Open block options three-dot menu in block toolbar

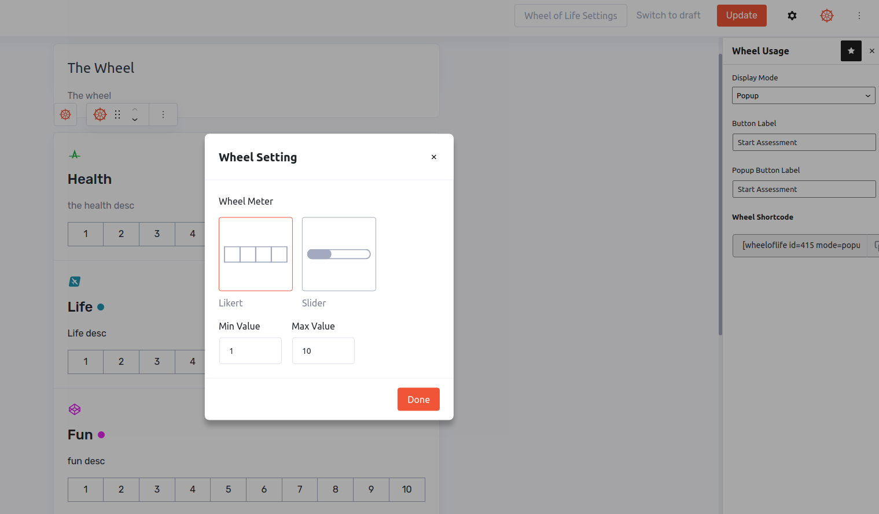point(163,114)
